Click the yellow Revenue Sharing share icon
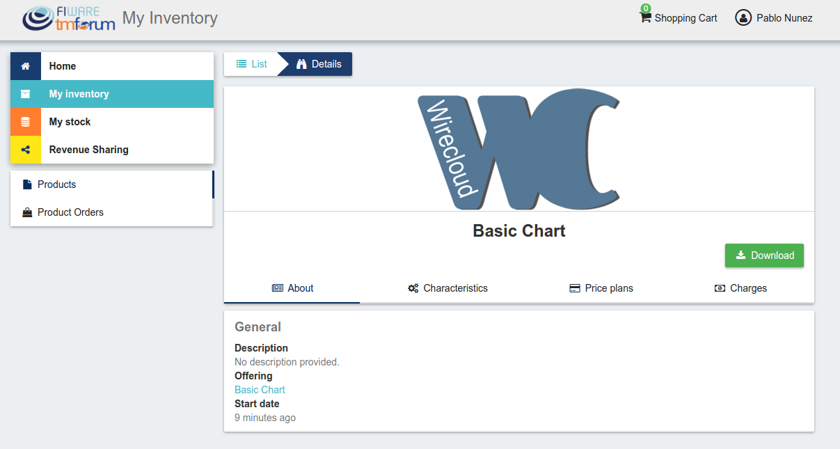Screen dimensions: 840x449 [26, 150]
